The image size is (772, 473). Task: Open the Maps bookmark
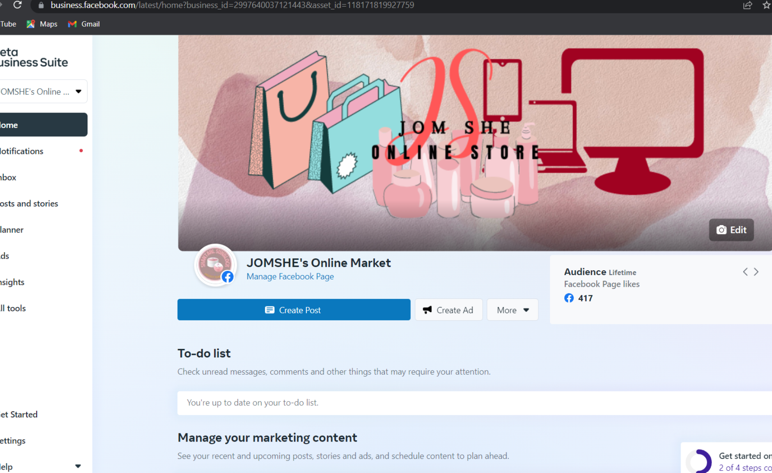click(42, 24)
